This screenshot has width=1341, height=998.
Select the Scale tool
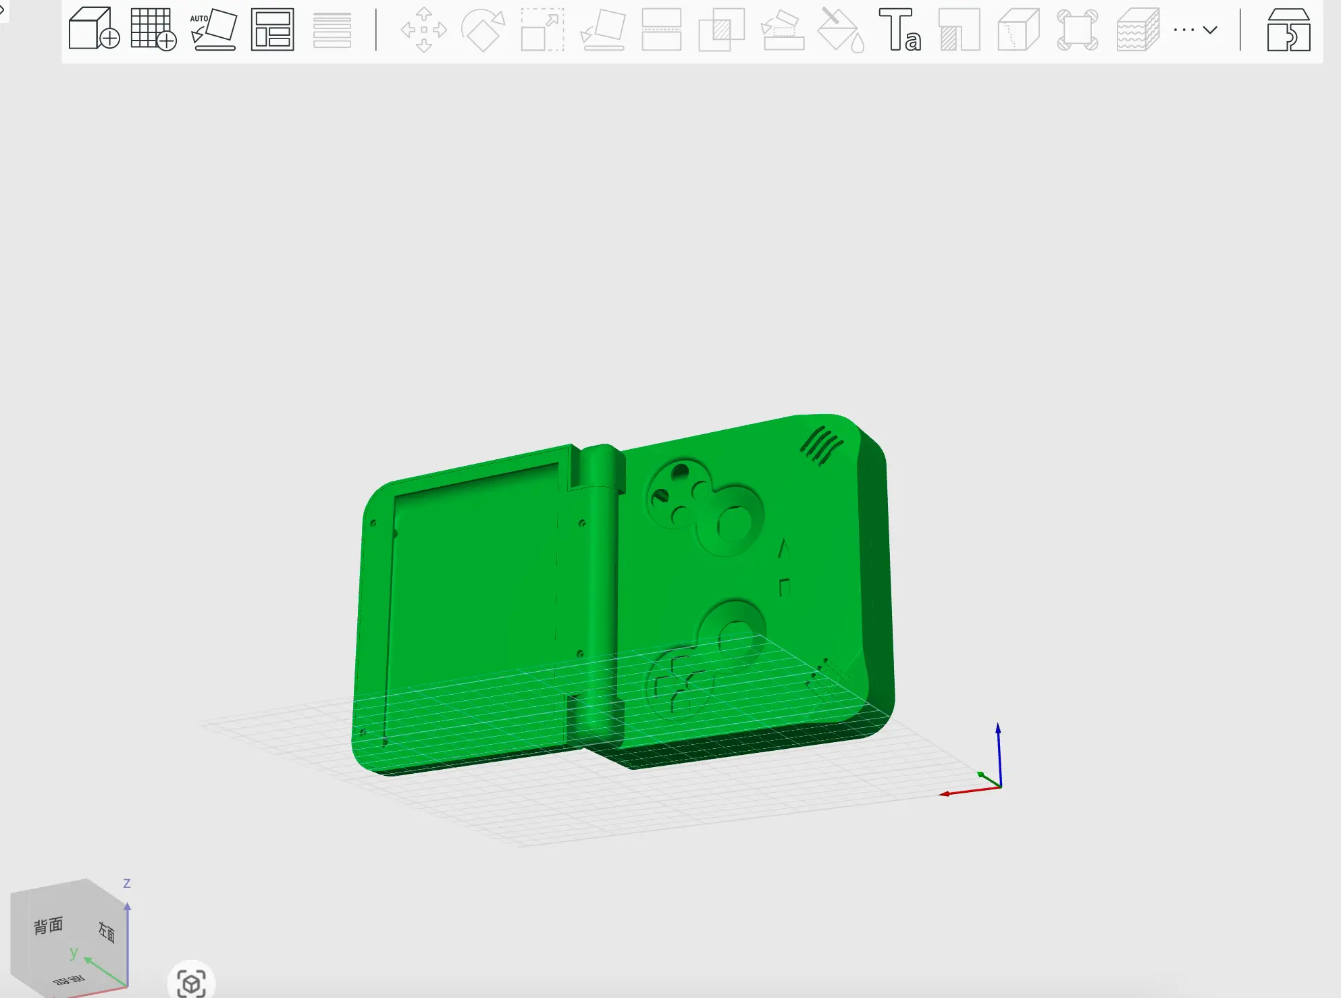(542, 30)
